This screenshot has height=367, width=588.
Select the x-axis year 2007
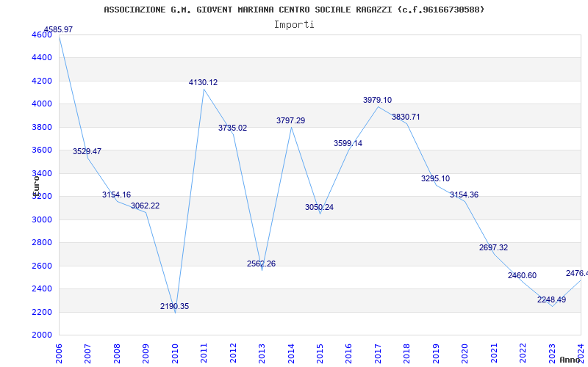pos(87,353)
